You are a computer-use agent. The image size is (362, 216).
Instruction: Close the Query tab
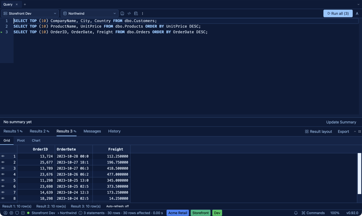coord(17,5)
